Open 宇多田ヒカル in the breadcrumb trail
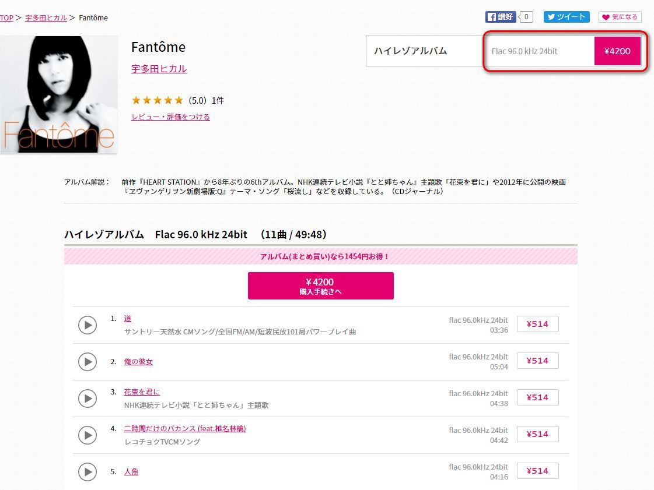 46,17
